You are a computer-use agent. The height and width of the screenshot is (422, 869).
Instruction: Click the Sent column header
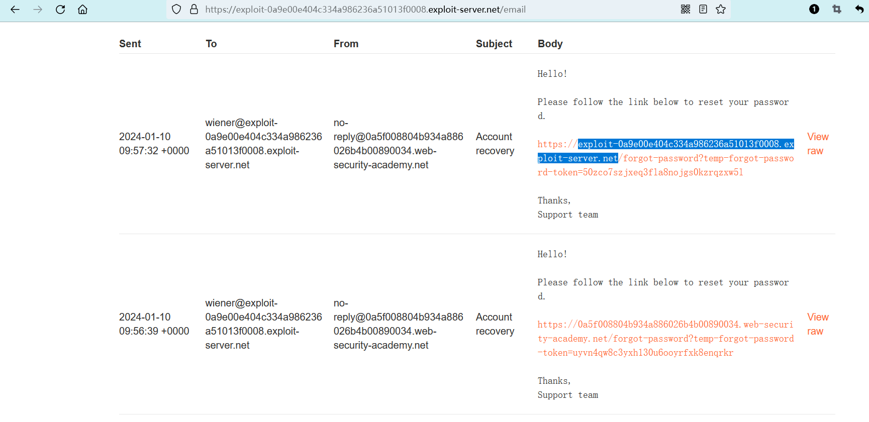point(130,44)
